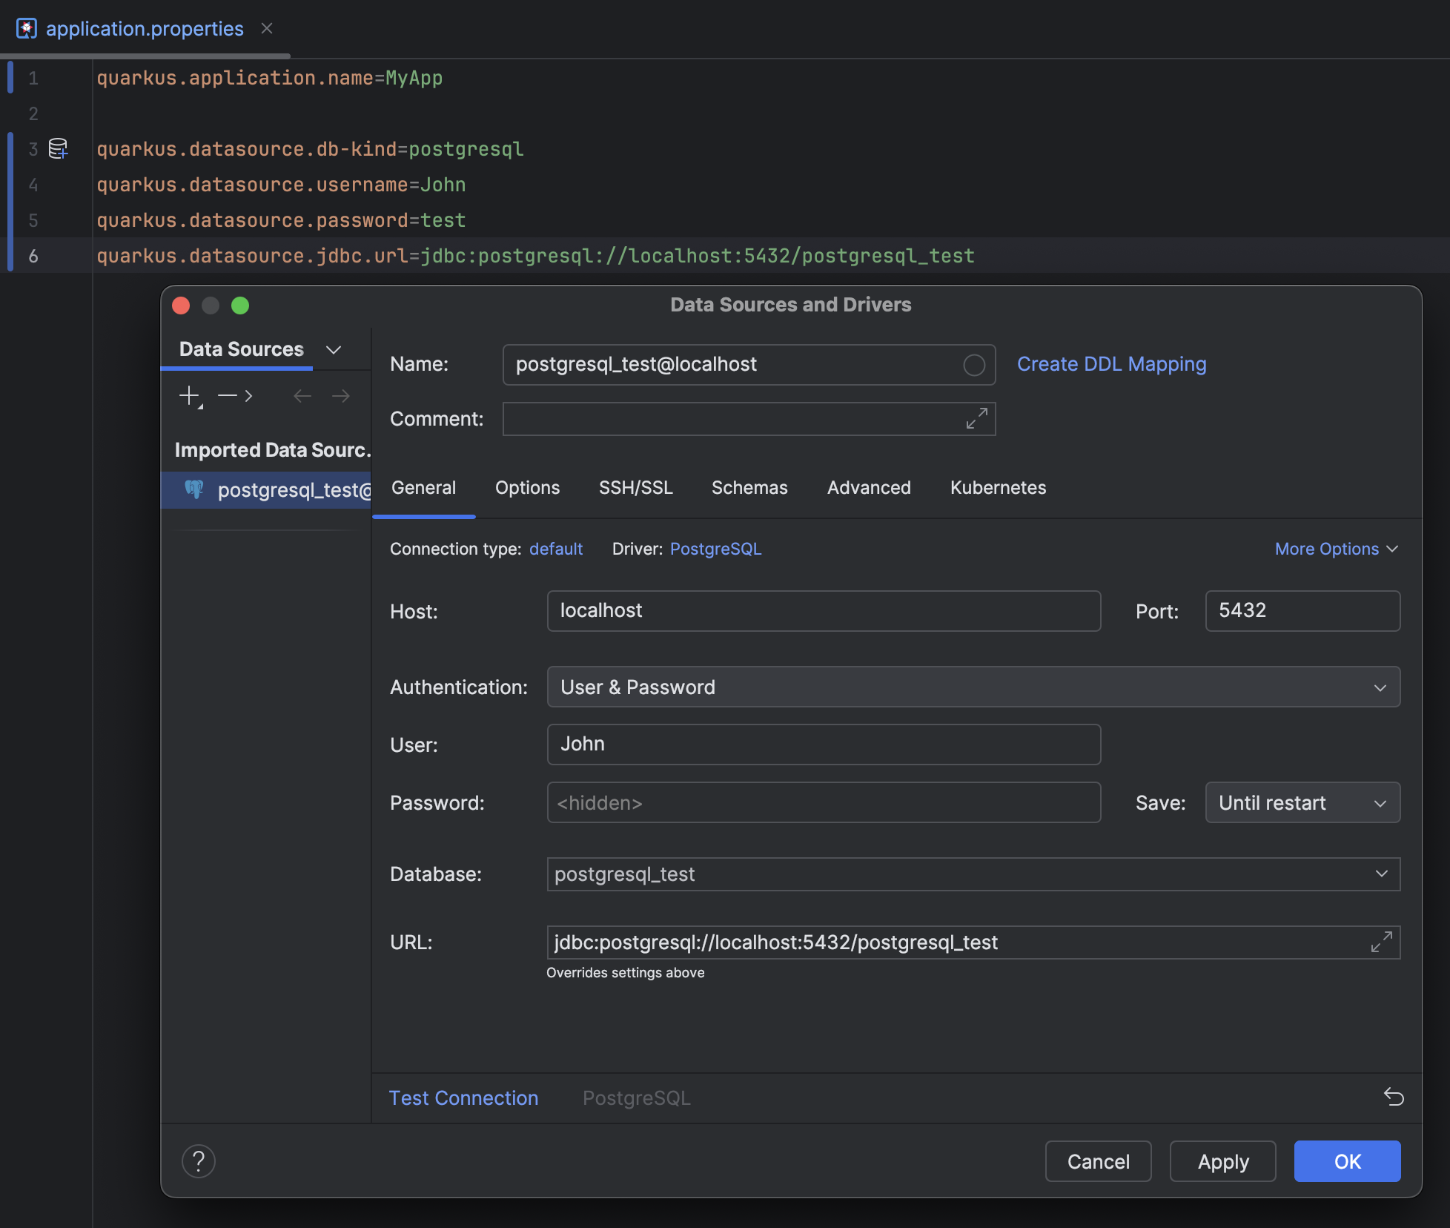Click the database icon in the editor gutter

[x=58, y=148]
